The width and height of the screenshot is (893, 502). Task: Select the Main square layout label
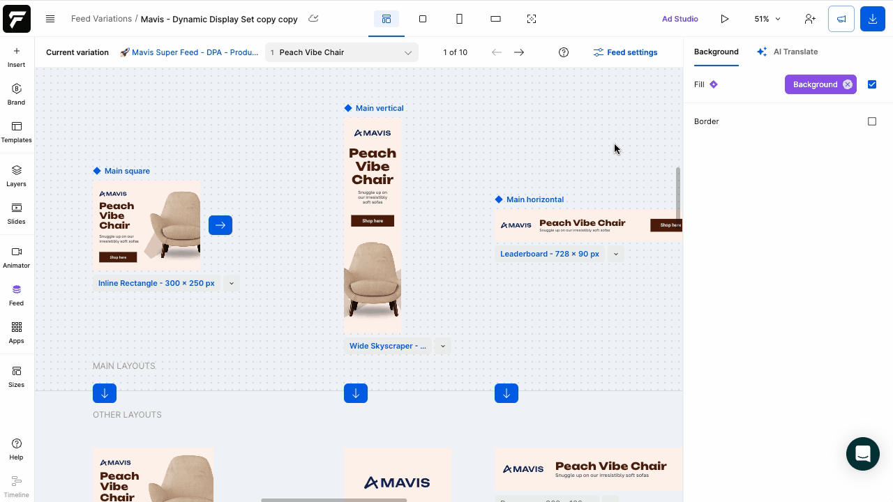(121, 171)
